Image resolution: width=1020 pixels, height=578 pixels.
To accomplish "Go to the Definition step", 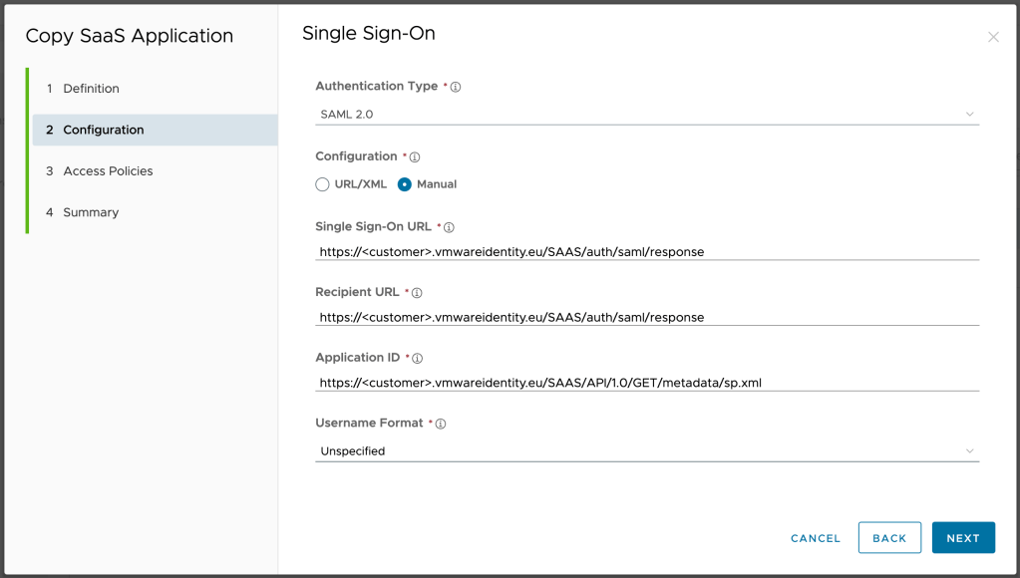I will point(91,89).
